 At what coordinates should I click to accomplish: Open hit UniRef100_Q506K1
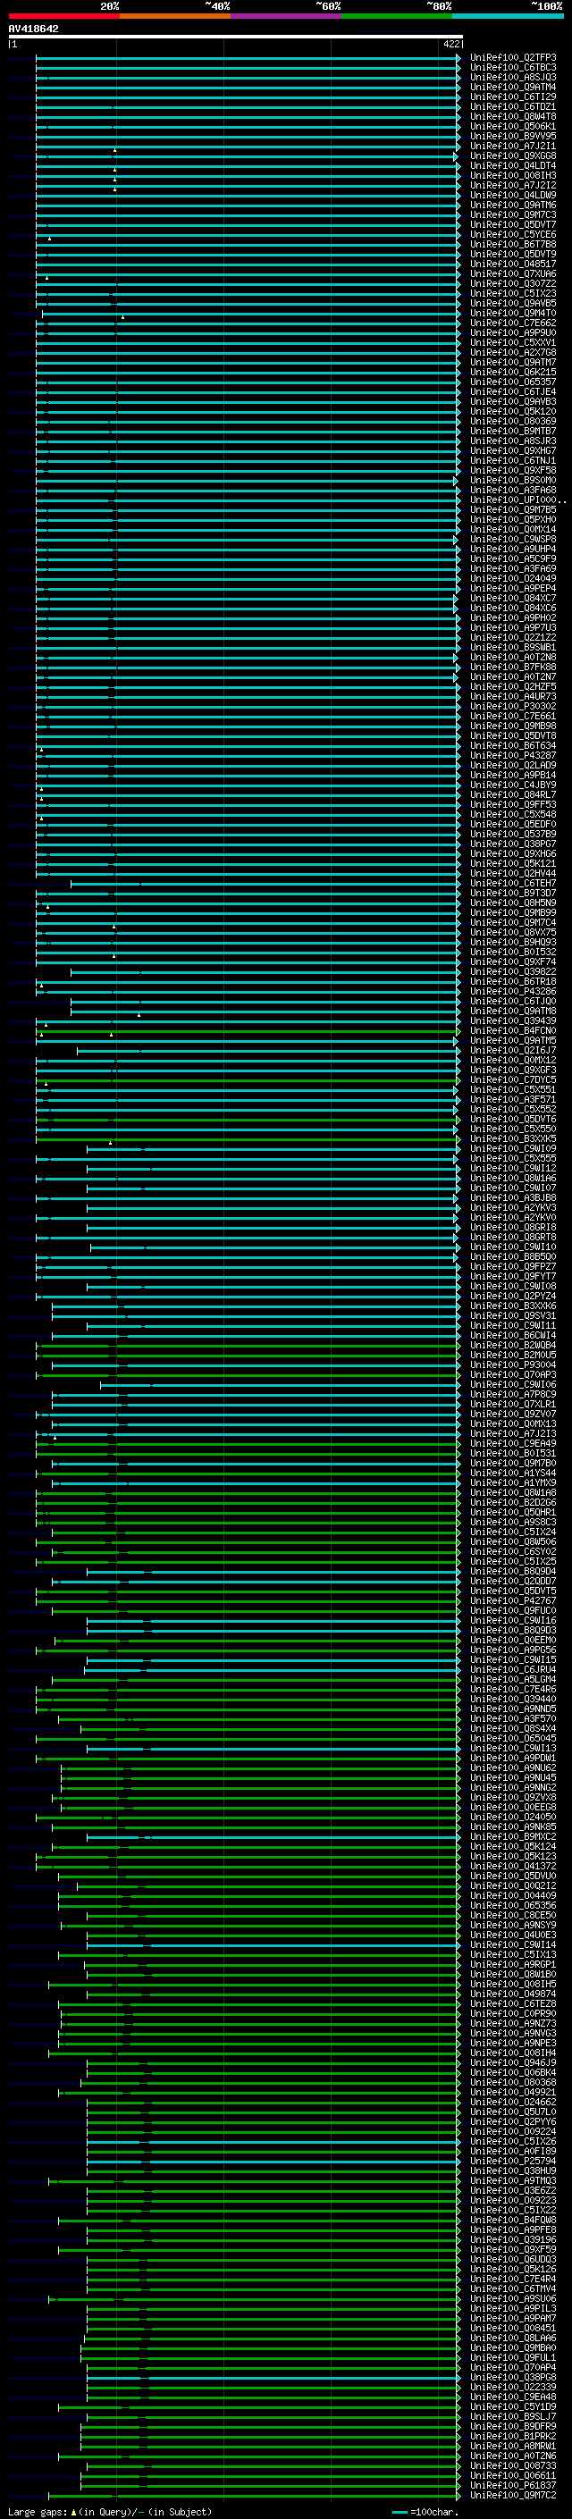tap(513, 126)
